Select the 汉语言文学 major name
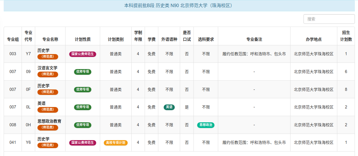The width and height of the screenshot is (358, 156). (47, 68)
